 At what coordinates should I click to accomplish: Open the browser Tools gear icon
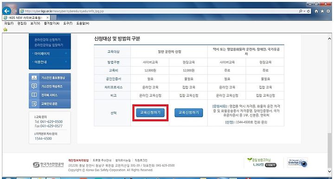328,11
